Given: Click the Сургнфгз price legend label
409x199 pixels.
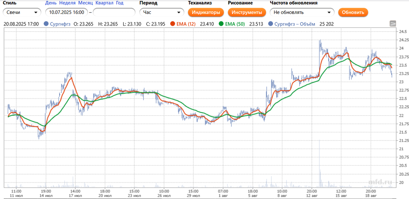Looking at the screenshot, I should coord(60,24).
